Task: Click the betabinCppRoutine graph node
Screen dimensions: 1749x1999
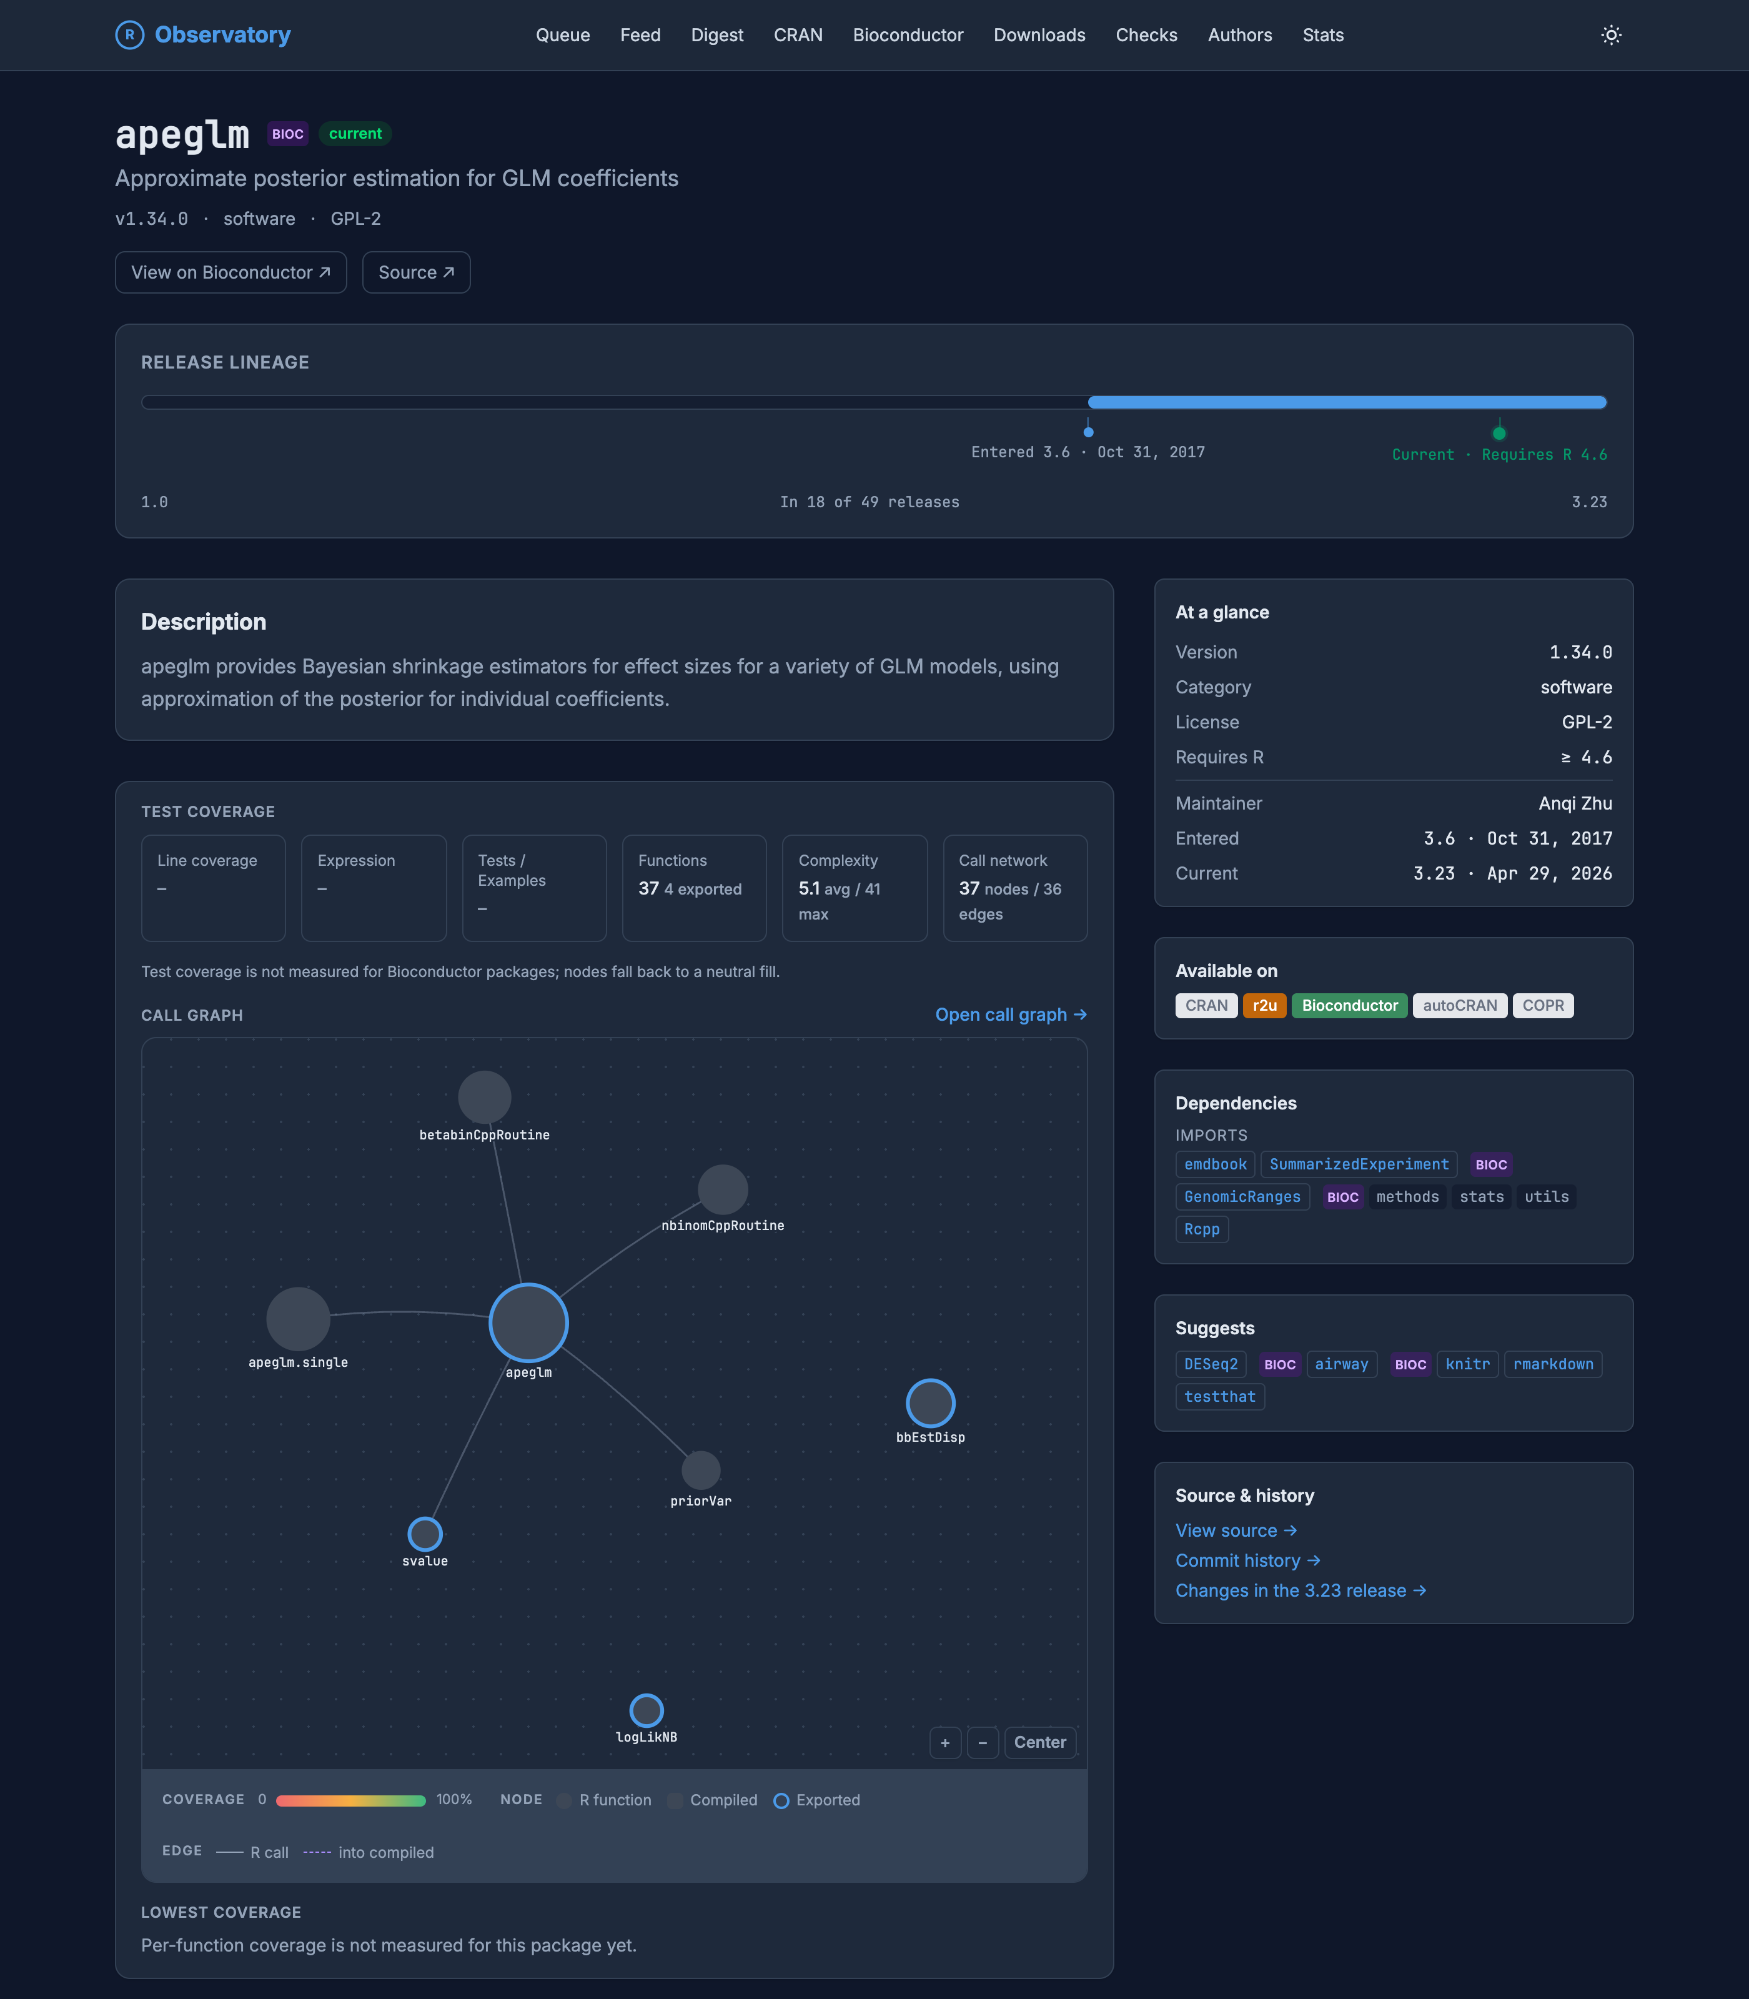Action: point(484,1097)
